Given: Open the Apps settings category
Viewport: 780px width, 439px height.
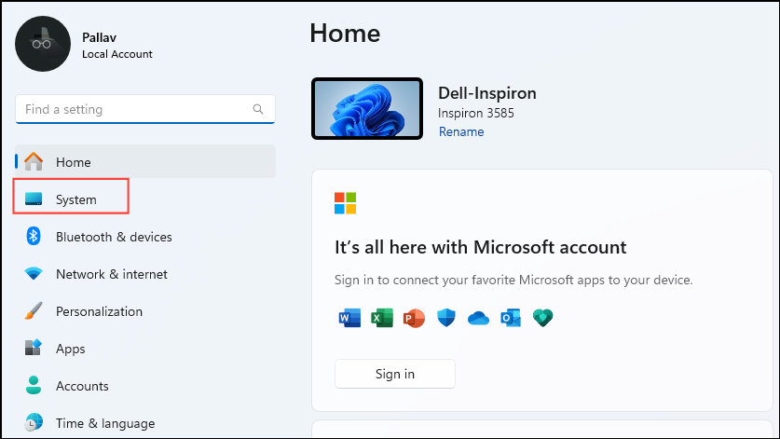Looking at the screenshot, I should pyautogui.click(x=145, y=349).
